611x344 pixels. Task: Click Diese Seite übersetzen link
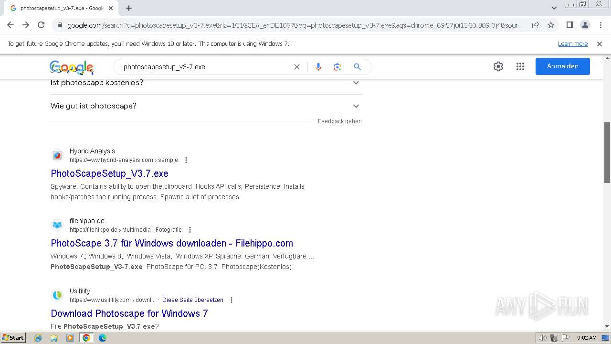click(x=193, y=300)
